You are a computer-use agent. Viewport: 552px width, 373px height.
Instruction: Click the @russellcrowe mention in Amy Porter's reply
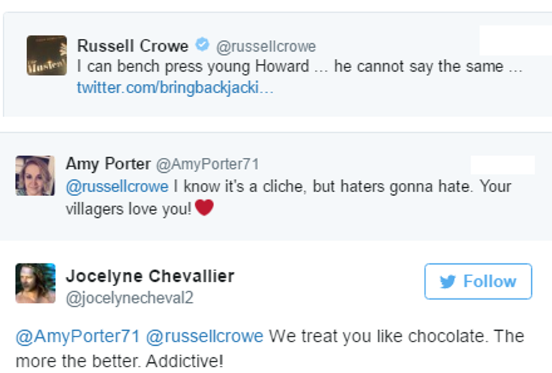[x=117, y=186]
